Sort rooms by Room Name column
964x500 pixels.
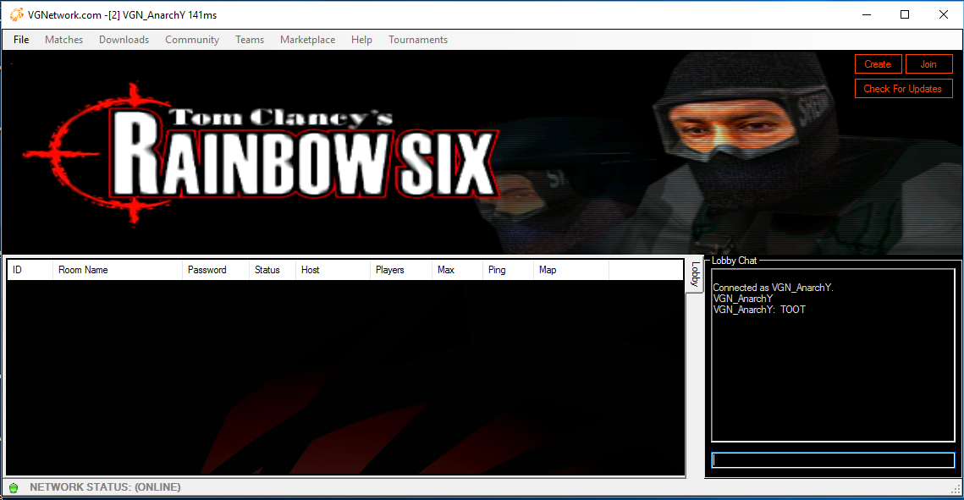118,270
